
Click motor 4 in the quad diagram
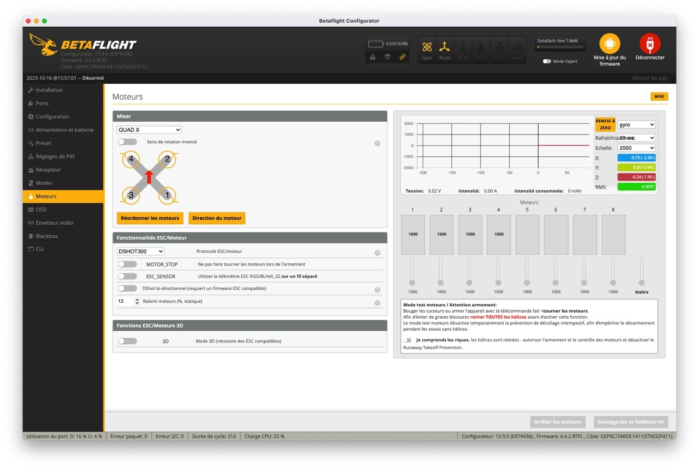[x=132, y=159]
